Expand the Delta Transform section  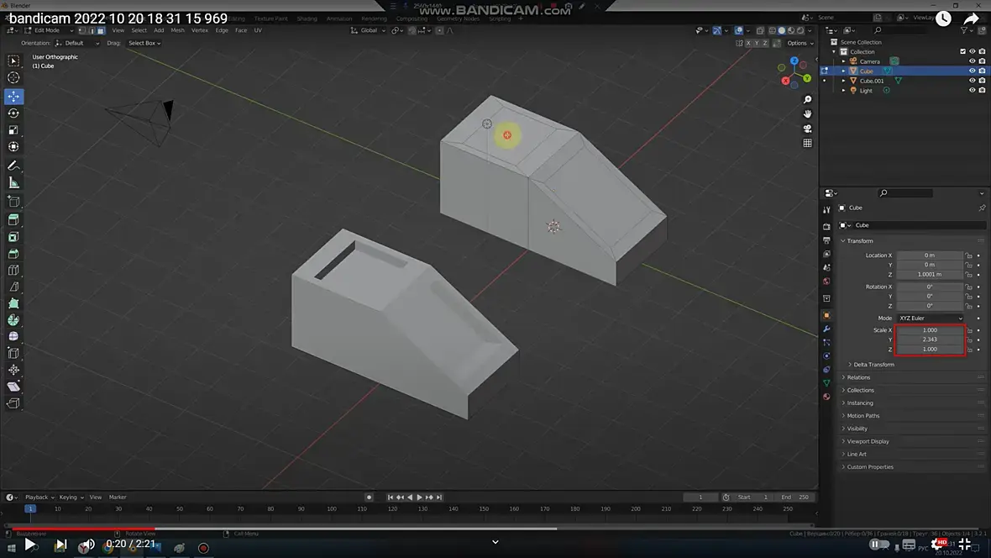(x=873, y=365)
